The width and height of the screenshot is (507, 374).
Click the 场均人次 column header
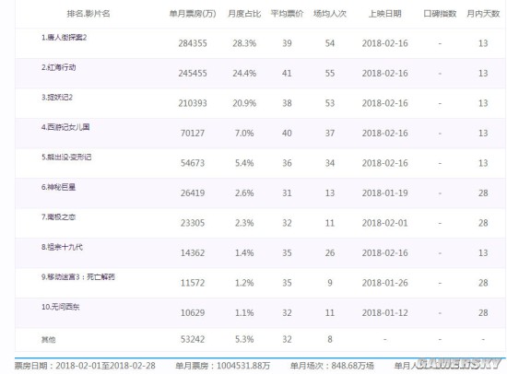[x=330, y=14]
